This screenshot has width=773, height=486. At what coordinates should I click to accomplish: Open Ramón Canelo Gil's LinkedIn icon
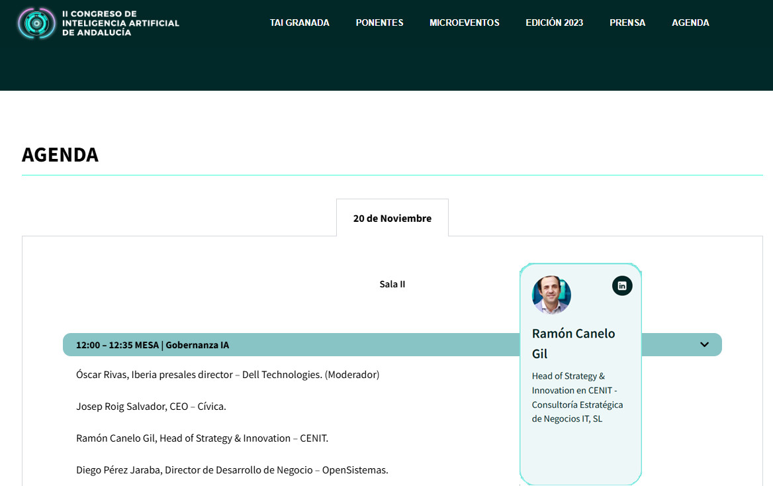tap(622, 285)
